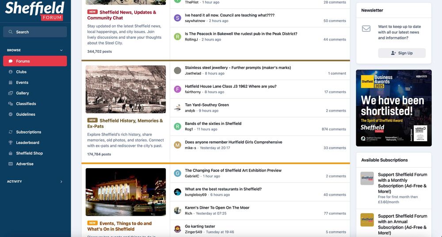
Task: Collapse the BROWSE section chevron
Action: (61, 50)
